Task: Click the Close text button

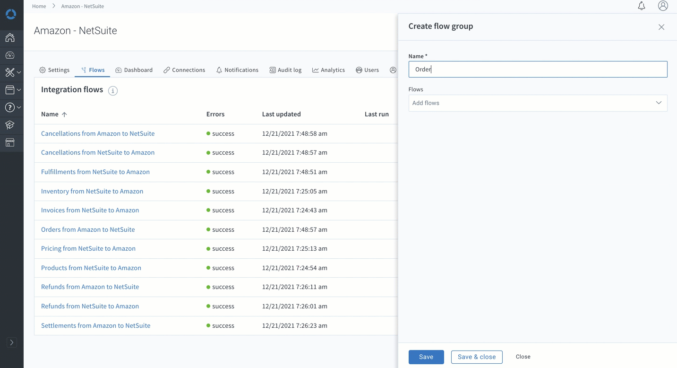Action: tap(523, 357)
